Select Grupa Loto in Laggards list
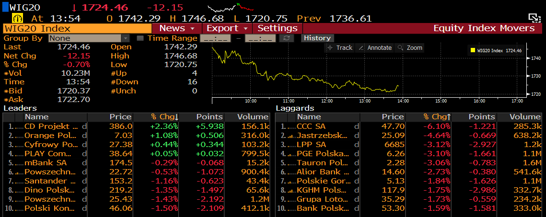The width and height of the screenshot is (546, 217). [322, 199]
